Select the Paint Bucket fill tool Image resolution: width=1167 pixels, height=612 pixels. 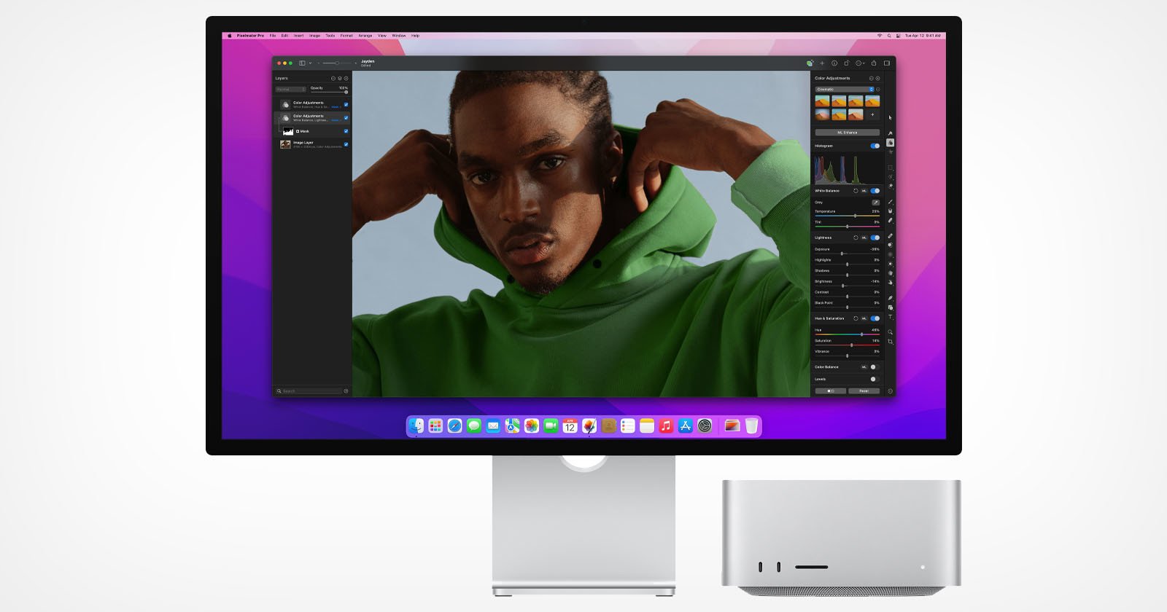tap(891, 211)
